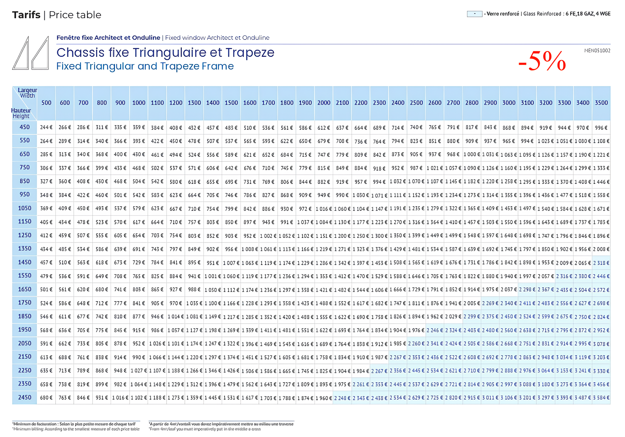Select the 2000 width column header
Viewport: 625px width, 437px height.
324,103
